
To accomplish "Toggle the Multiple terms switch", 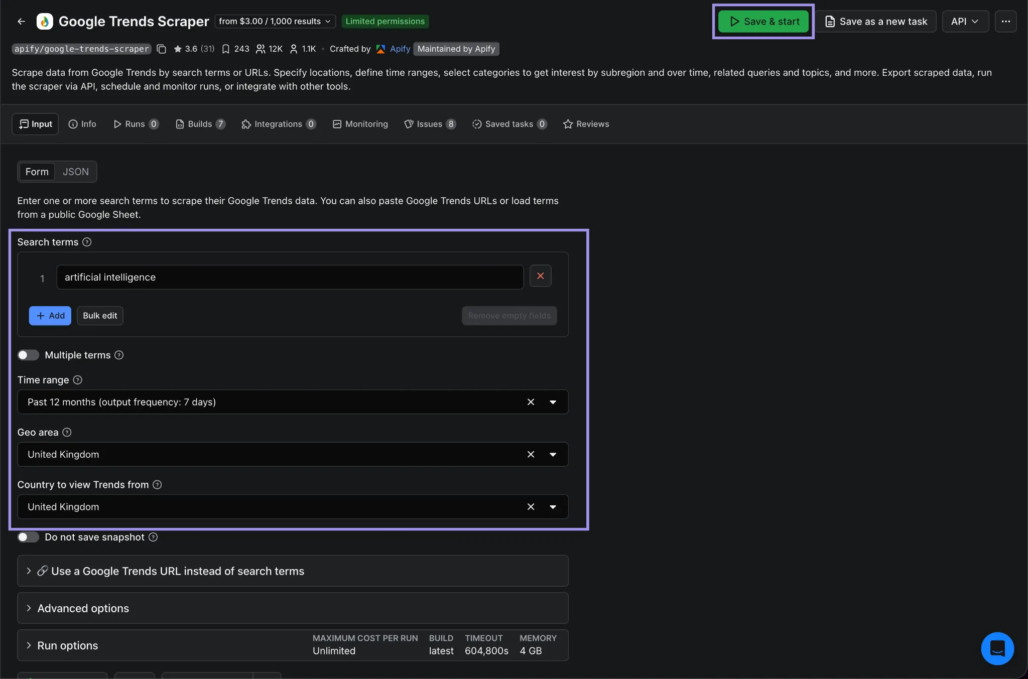I will pos(28,355).
